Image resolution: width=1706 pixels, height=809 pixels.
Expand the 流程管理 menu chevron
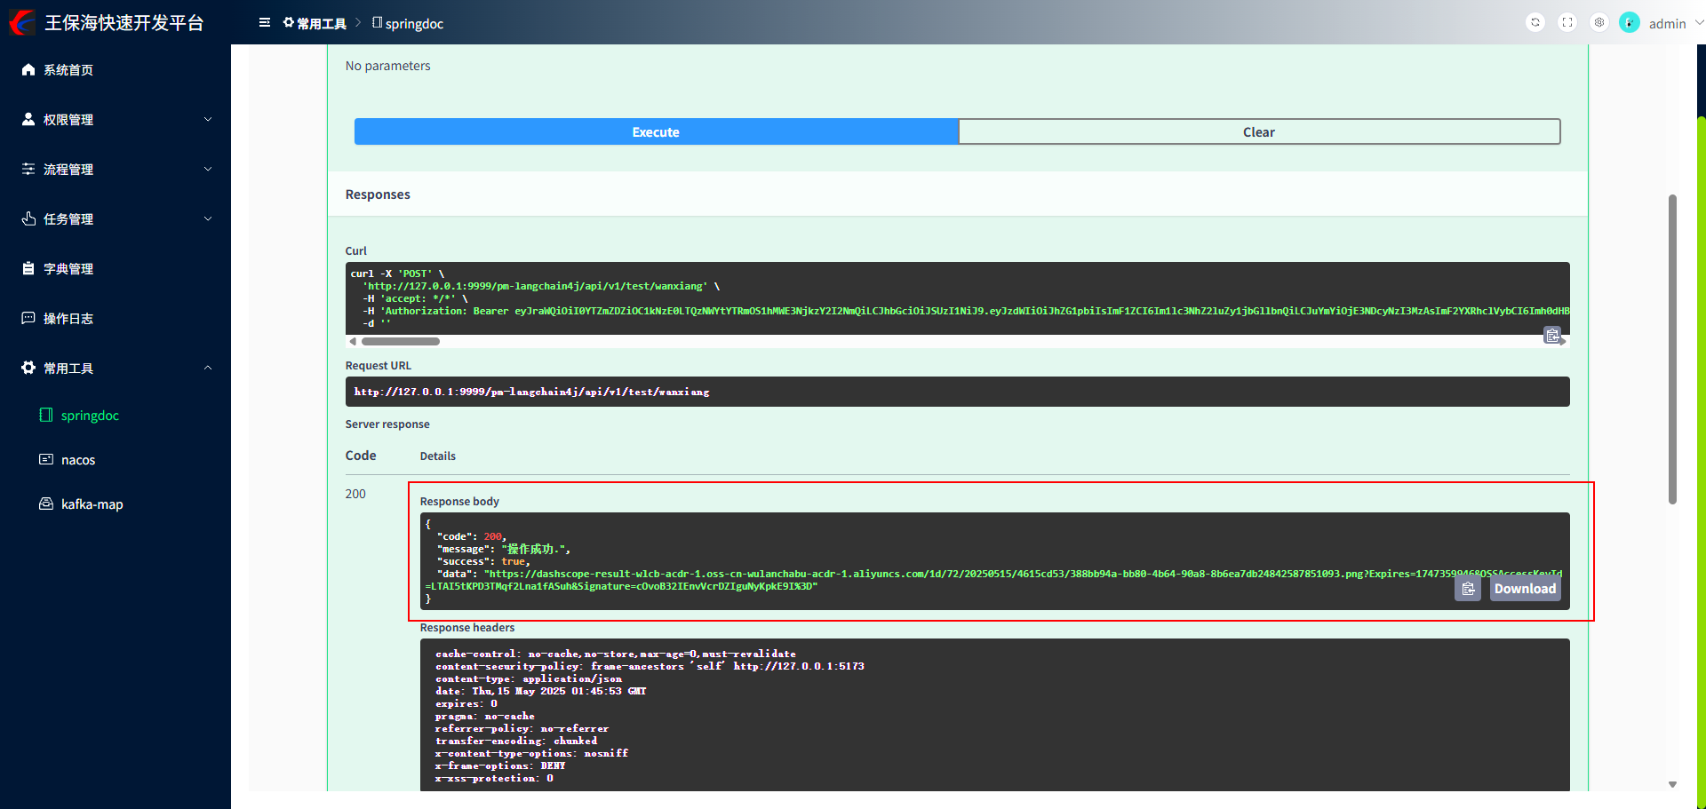[x=208, y=169]
